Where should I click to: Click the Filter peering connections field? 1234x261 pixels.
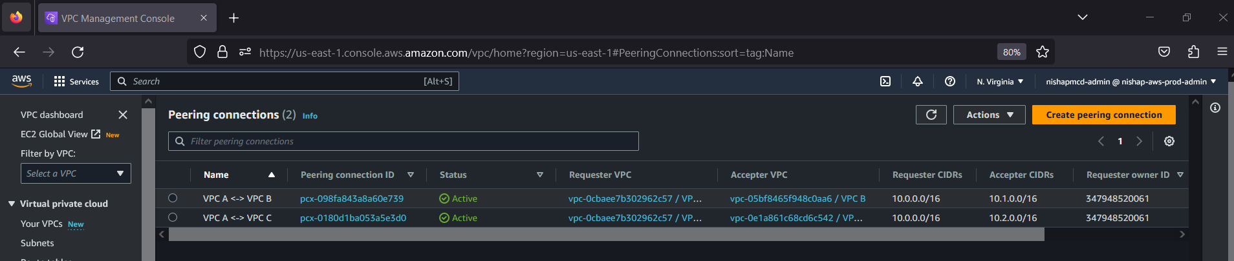pyautogui.click(x=404, y=141)
